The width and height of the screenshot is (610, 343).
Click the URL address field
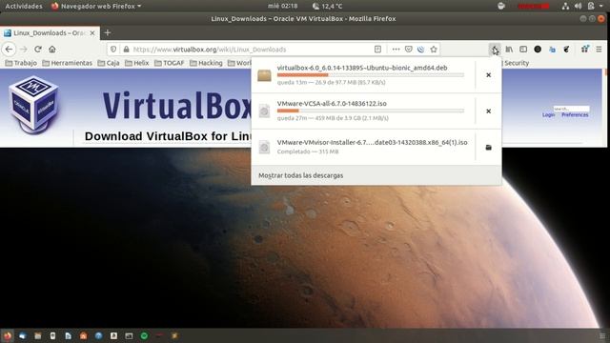click(x=249, y=50)
